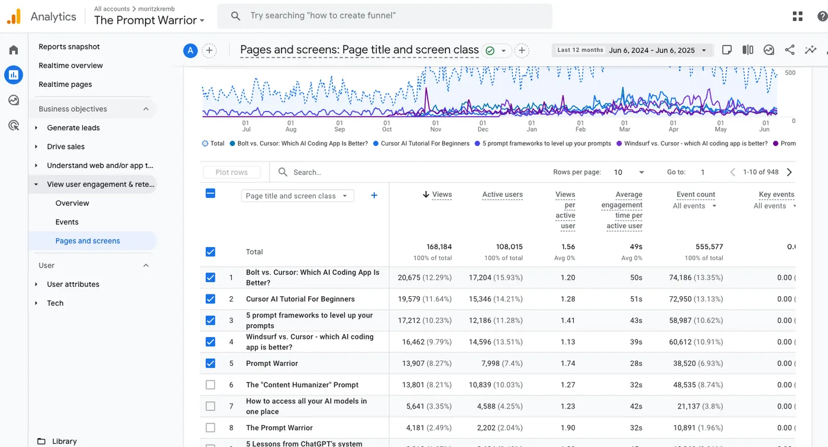Open the Library folder icon
The width and height of the screenshot is (828, 447).
41,441
